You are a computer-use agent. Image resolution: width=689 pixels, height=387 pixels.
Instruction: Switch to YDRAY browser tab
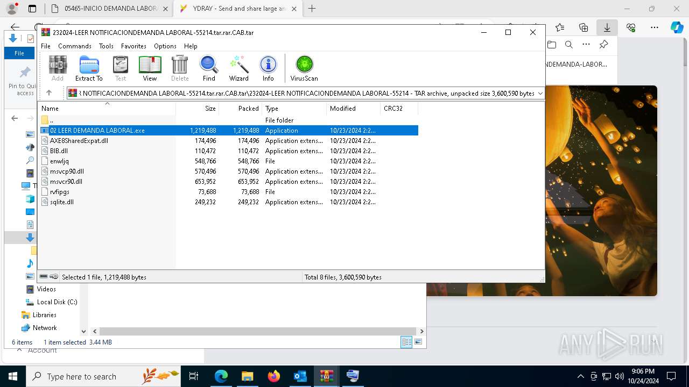coord(238,9)
